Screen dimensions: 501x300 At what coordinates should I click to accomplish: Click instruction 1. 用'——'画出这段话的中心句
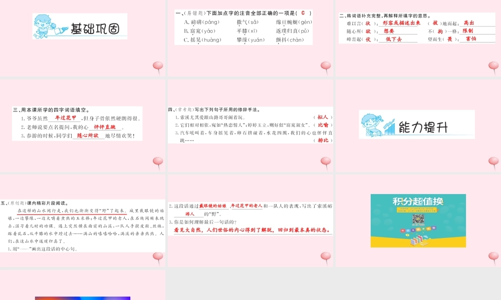[x=43, y=249]
